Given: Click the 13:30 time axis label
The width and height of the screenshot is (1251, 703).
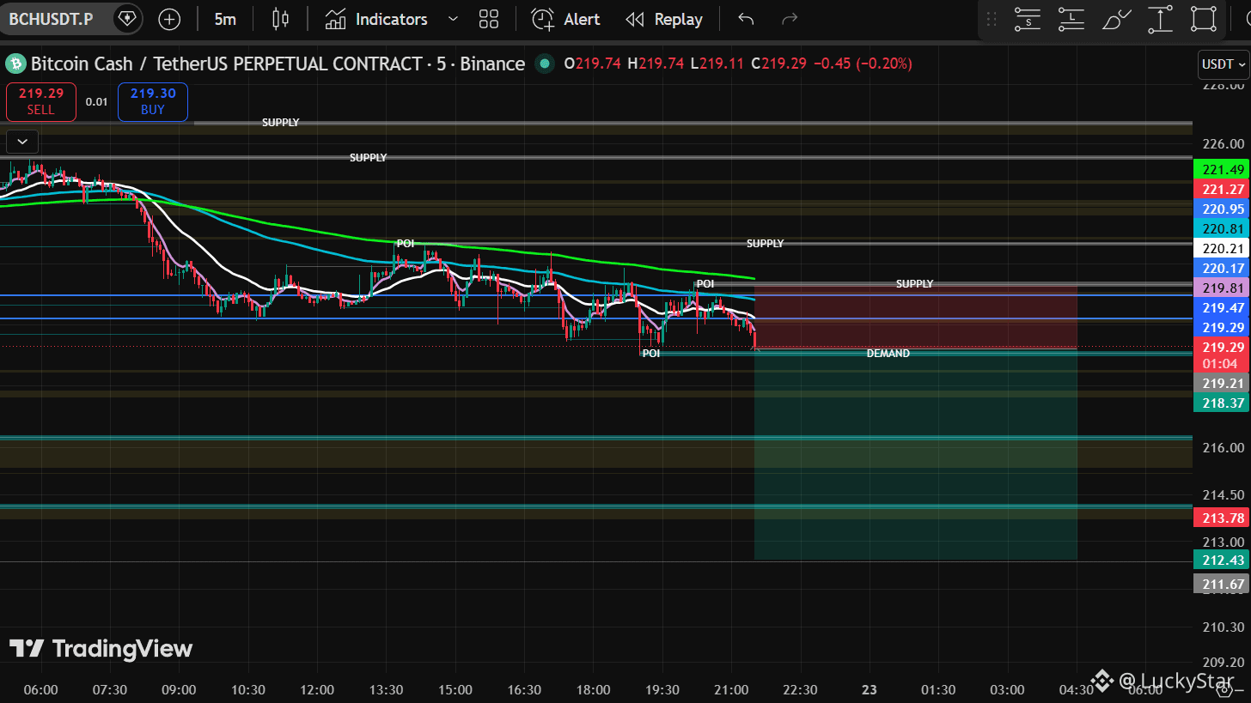Looking at the screenshot, I should point(387,689).
